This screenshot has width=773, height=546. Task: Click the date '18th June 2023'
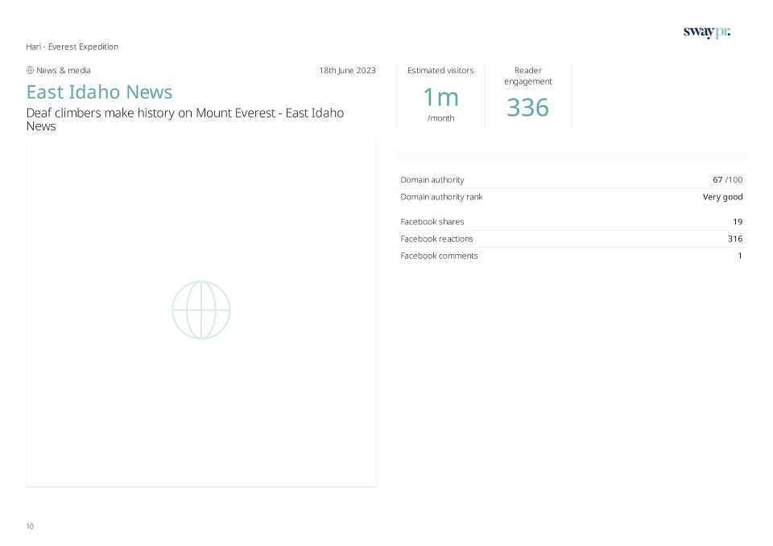[x=347, y=71]
